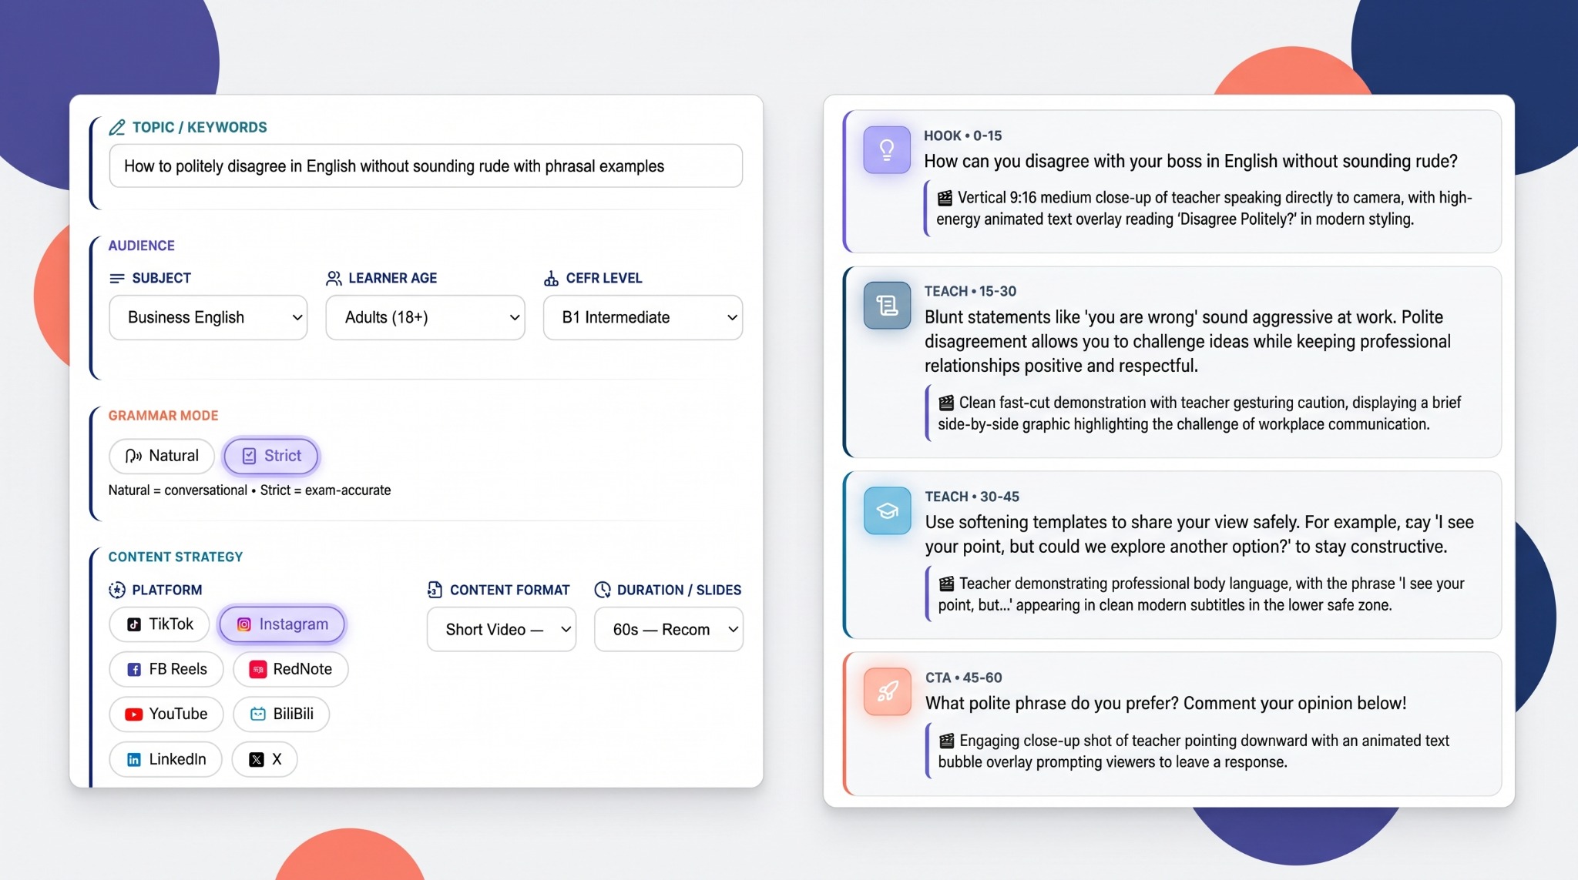Screen dimensions: 1578x880
Task: Open the Duration dropdown showing 60s
Action: [668, 629]
